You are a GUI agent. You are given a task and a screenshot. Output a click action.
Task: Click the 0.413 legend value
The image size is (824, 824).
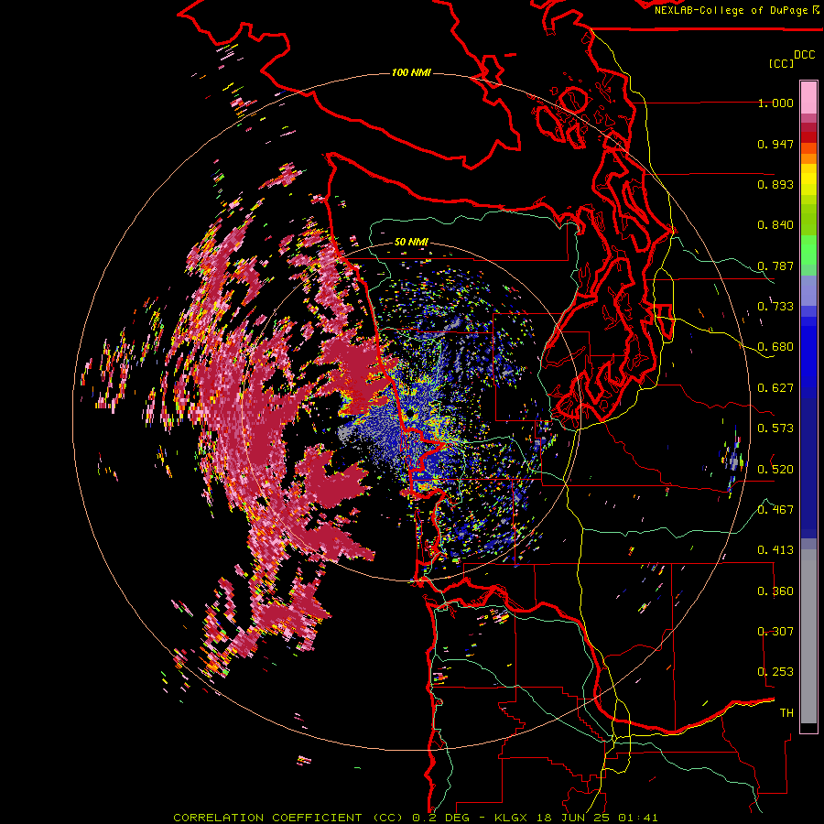pos(775,550)
